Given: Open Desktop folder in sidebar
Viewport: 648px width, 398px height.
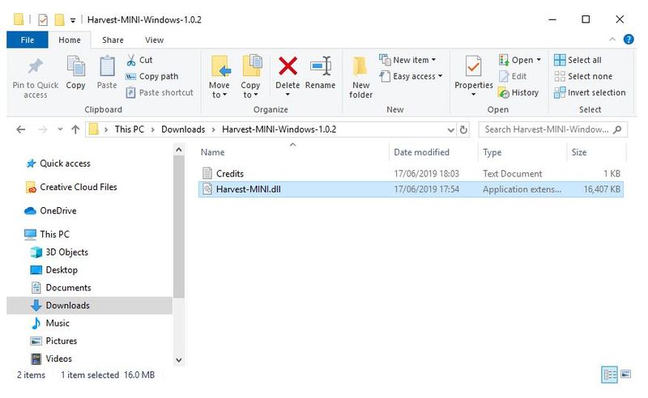Looking at the screenshot, I should pyautogui.click(x=62, y=270).
